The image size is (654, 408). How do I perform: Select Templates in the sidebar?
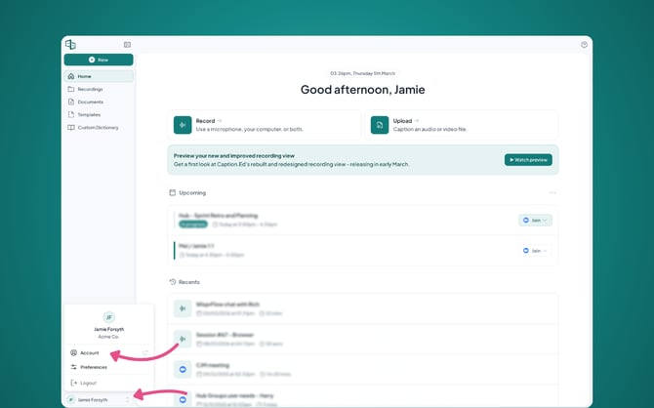click(x=89, y=114)
